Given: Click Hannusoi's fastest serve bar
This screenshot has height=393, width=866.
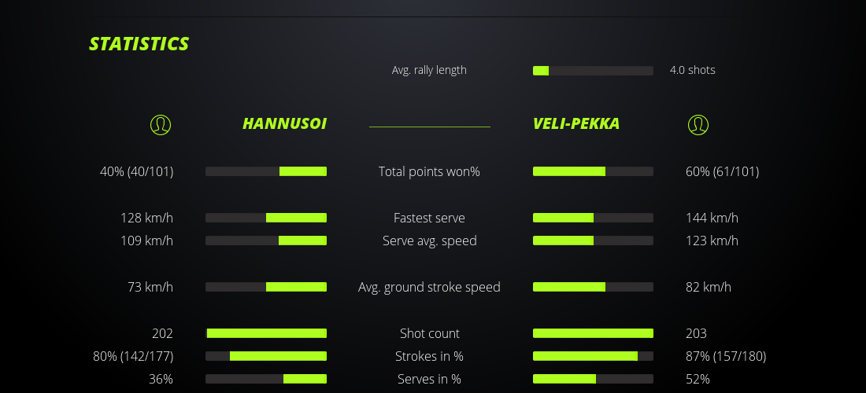Looking at the screenshot, I should 266,218.
